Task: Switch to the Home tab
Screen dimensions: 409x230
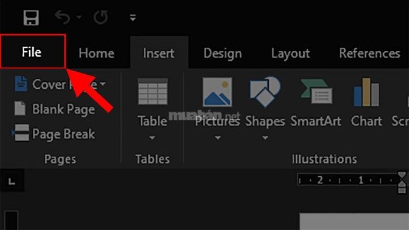Action: [x=96, y=53]
